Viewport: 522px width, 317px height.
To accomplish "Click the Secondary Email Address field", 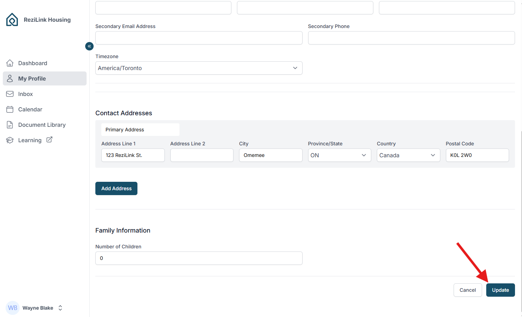I will click(198, 38).
